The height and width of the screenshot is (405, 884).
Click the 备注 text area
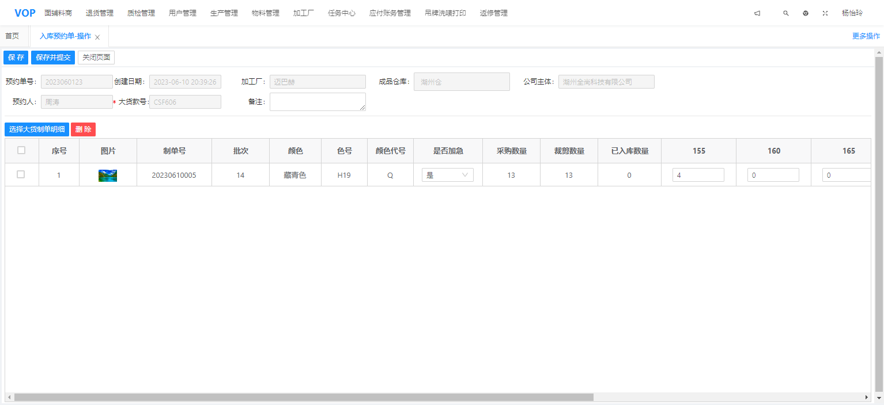pyautogui.click(x=318, y=102)
